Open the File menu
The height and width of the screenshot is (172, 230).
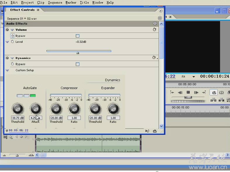tap(4, 3)
